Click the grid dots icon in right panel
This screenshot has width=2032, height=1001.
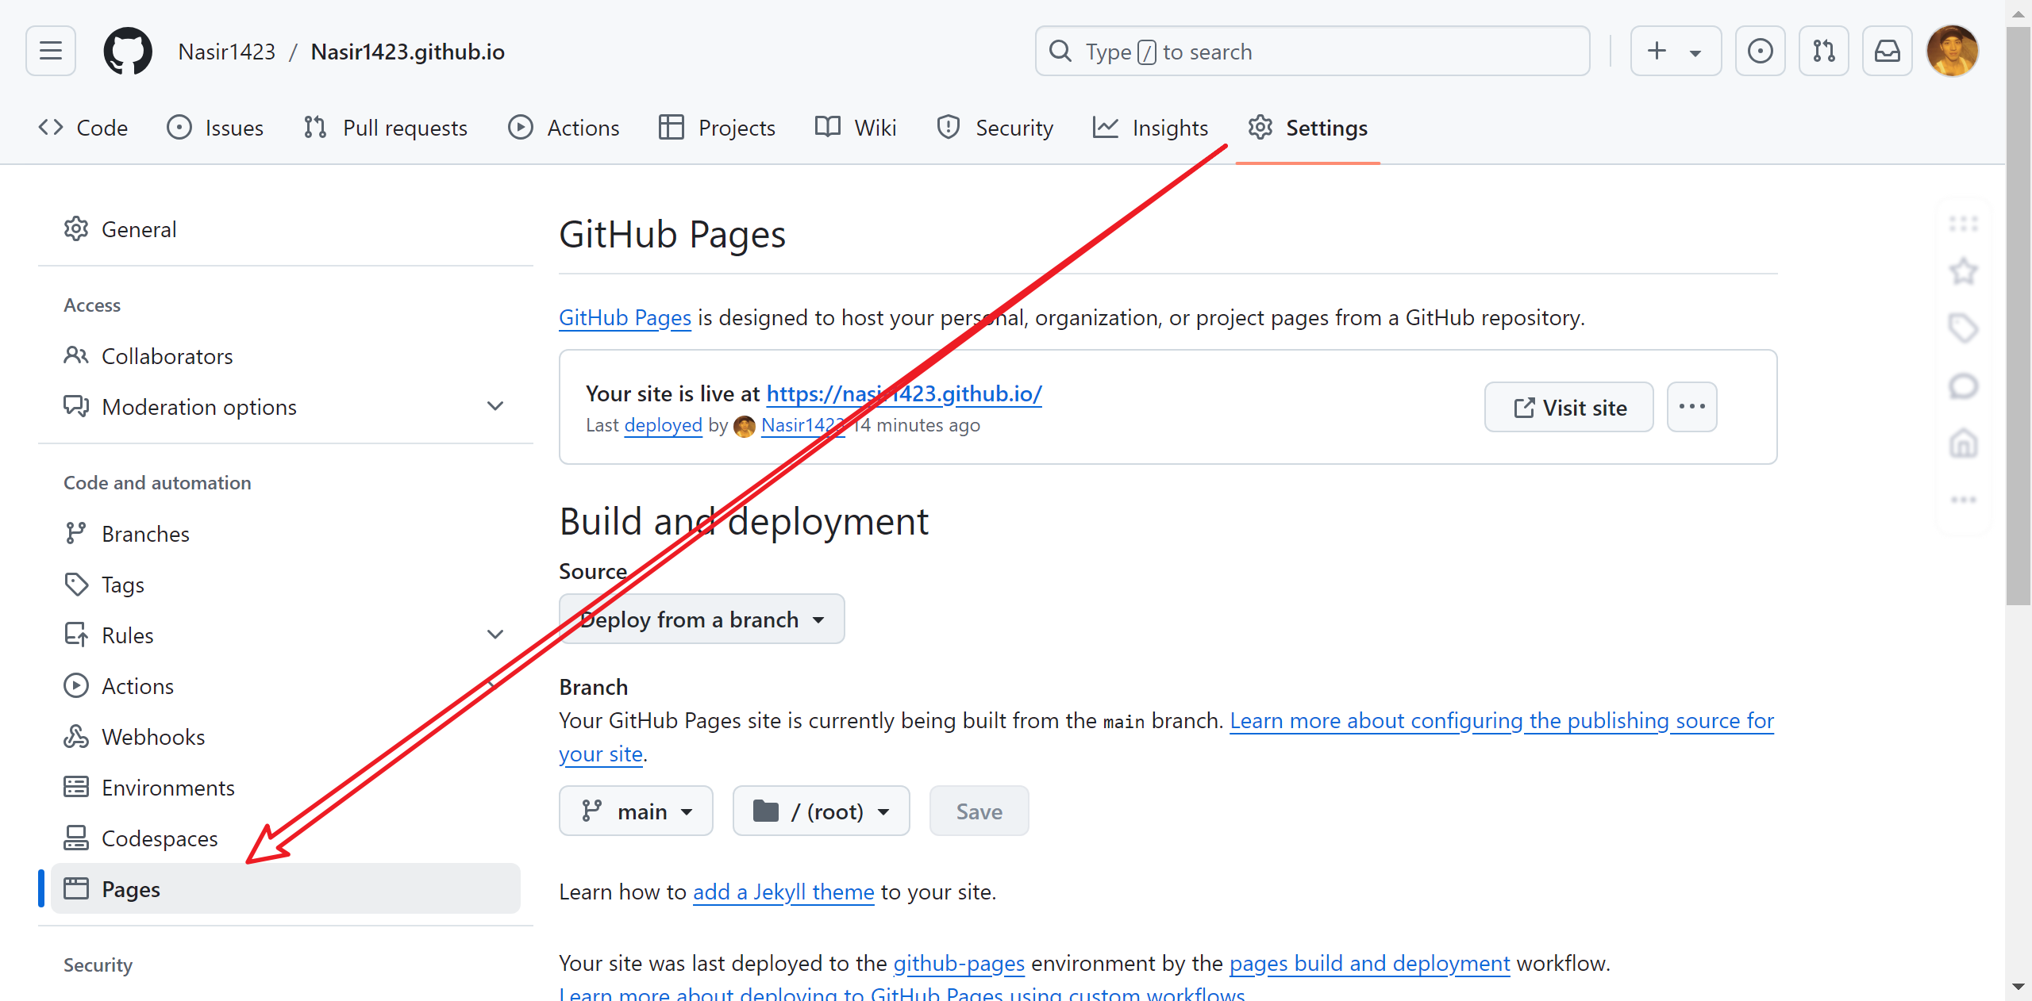pyautogui.click(x=1963, y=224)
